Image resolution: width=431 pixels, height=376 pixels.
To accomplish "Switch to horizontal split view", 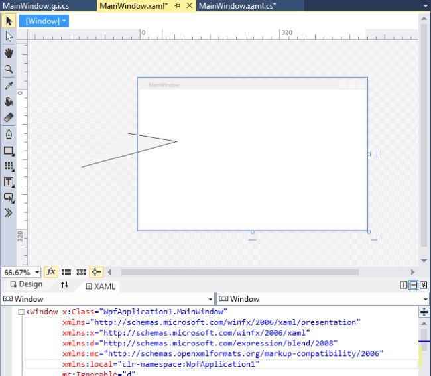I will [413, 285].
